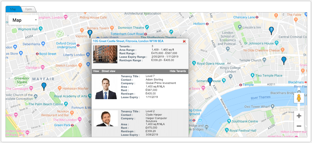The width and height of the screenshot is (312, 143).
Task: Click the map marker numbered 3
Action: 271,30
